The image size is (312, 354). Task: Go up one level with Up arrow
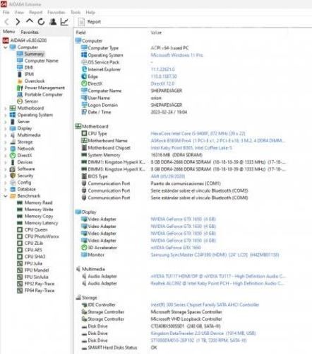point(30,21)
